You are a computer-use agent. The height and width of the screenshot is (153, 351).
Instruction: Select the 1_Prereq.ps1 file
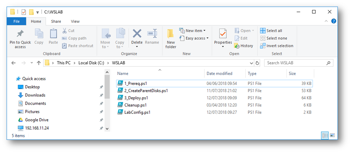tap(215, 84)
